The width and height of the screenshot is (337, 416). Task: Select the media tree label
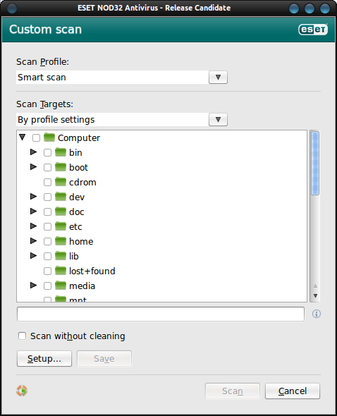(82, 286)
